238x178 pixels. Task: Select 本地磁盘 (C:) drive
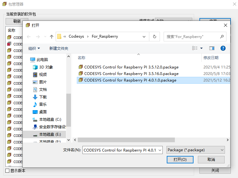tap(50, 119)
